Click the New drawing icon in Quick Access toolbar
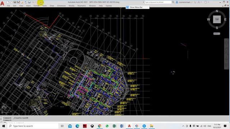Image resolution: width=230 pixels, height=129 pixels. coord(8,2)
